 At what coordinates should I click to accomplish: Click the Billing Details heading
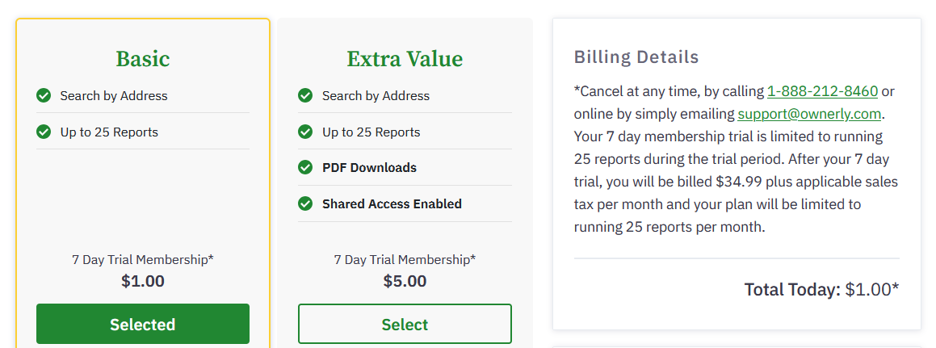[636, 57]
